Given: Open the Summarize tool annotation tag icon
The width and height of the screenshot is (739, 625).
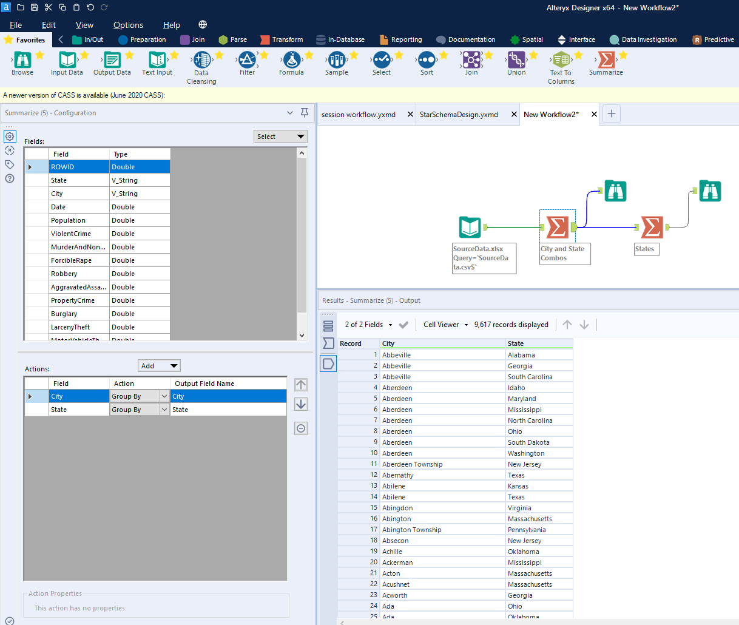Looking at the screenshot, I should (10, 164).
